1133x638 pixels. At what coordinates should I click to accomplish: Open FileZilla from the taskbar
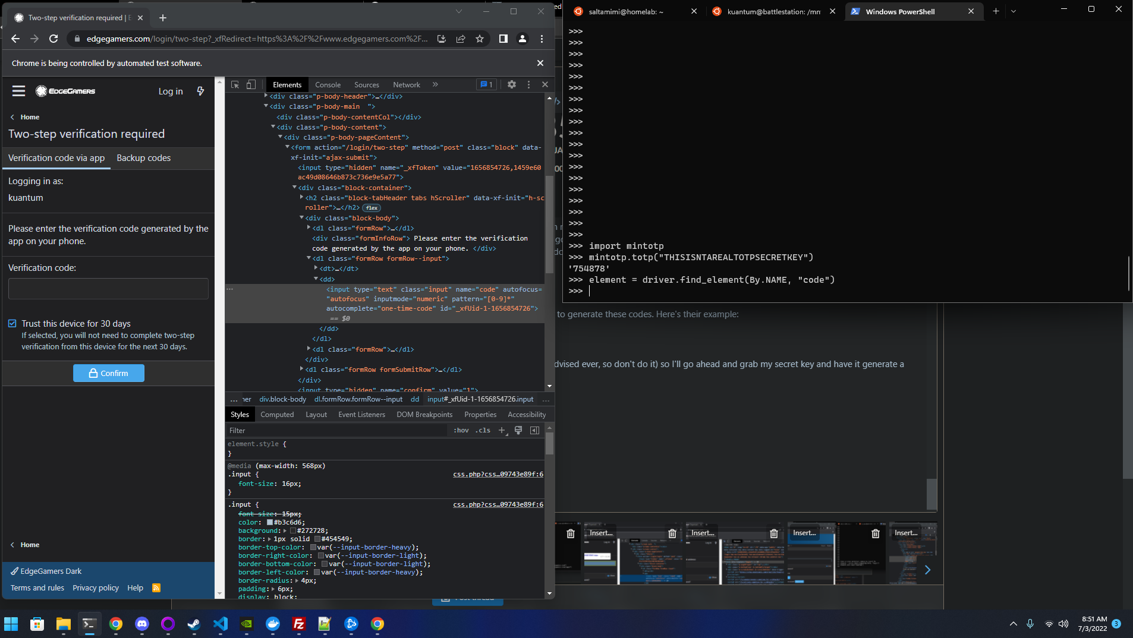(x=298, y=624)
